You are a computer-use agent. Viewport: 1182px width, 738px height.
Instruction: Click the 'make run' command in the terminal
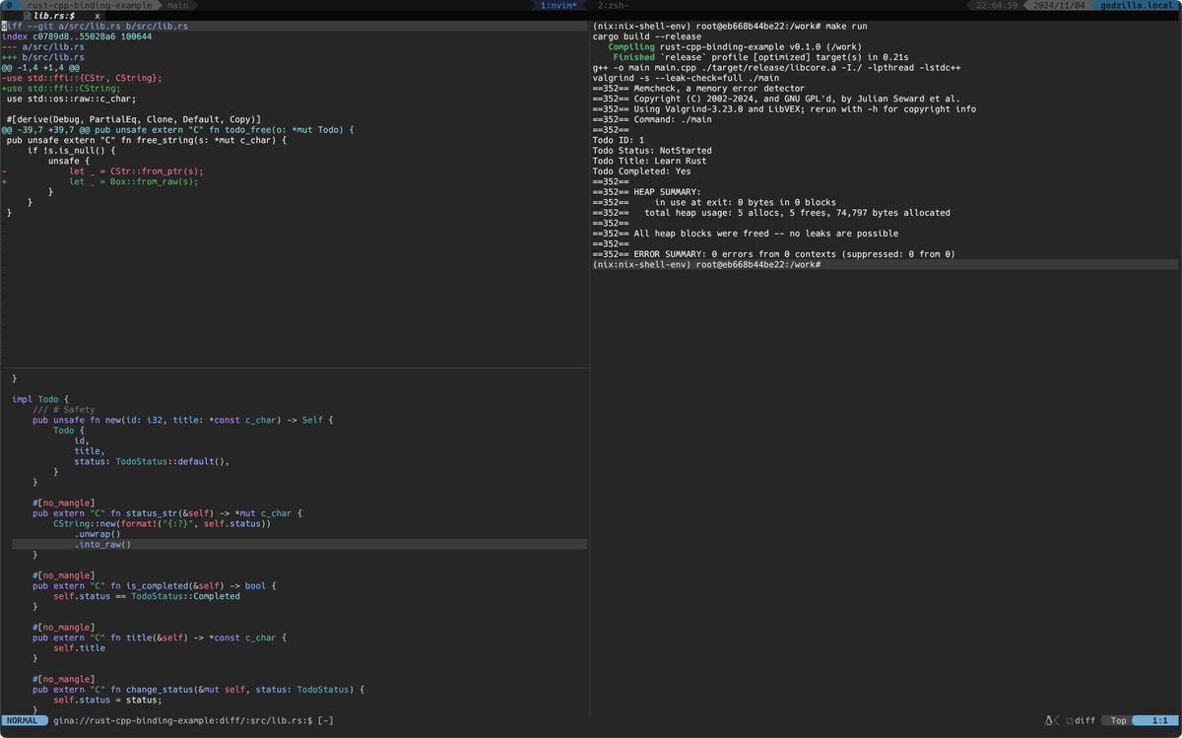tap(846, 26)
